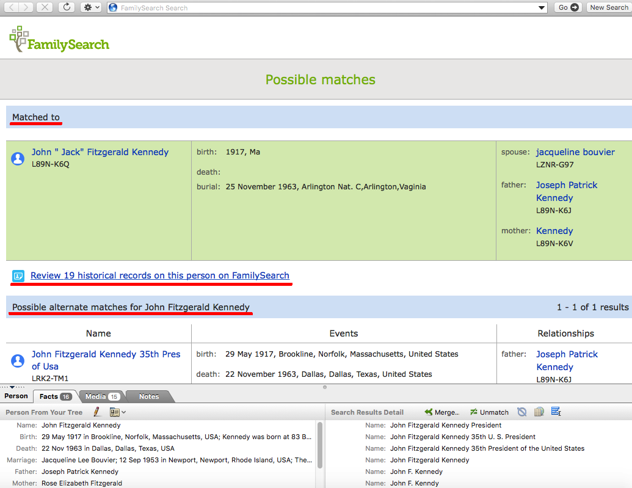This screenshot has width=632, height=488.
Task: Open spouse jacqueline bouvier link
Action: click(x=575, y=152)
